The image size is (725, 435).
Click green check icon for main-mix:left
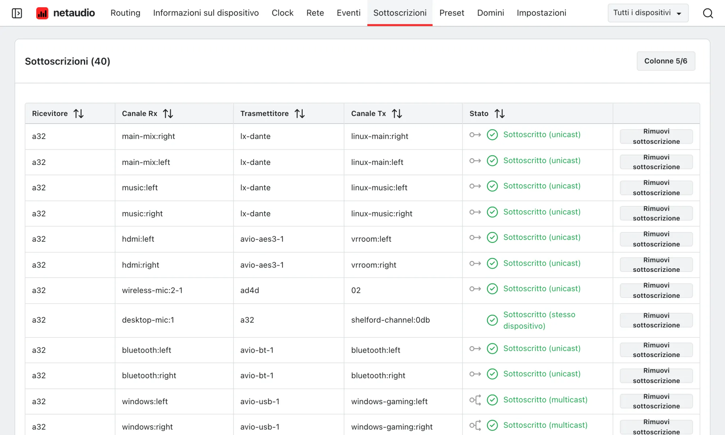(x=492, y=161)
